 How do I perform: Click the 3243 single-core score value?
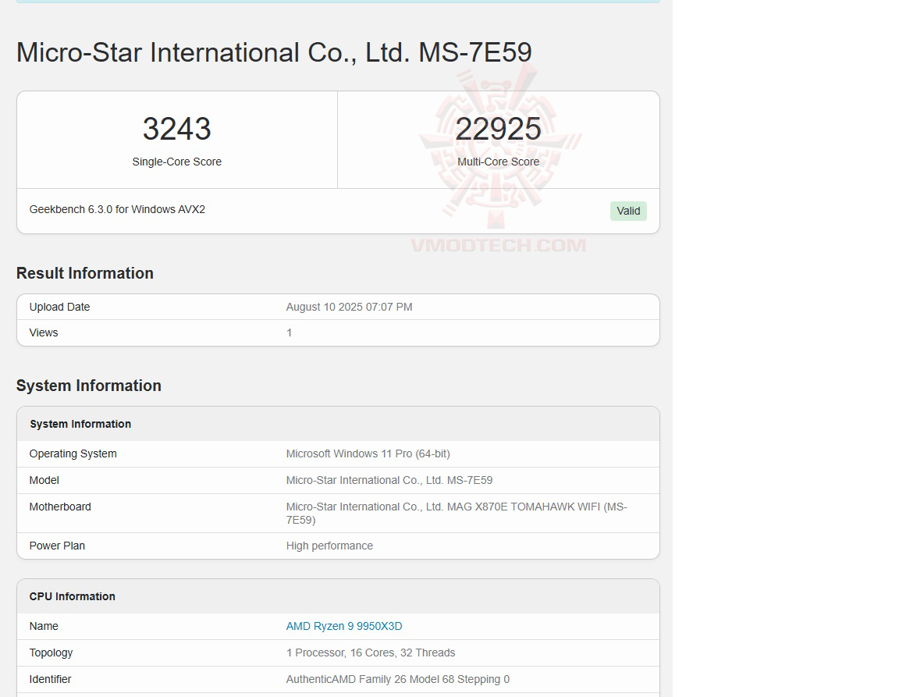(x=176, y=128)
